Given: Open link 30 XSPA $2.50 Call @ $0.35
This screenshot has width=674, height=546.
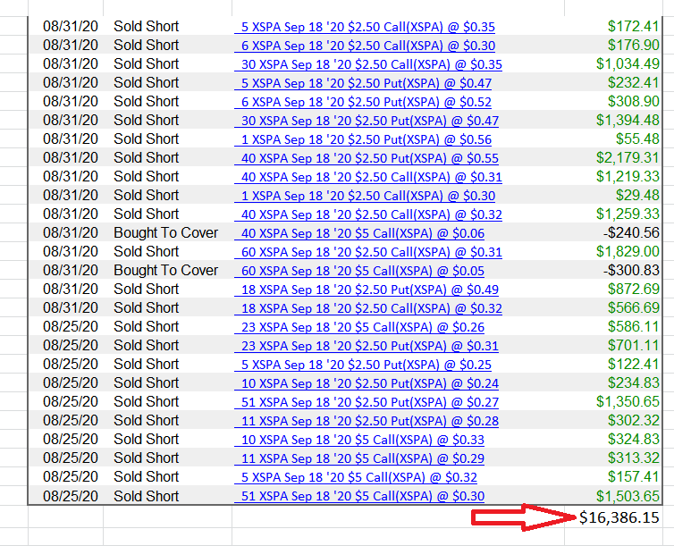Looking at the screenshot, I should click(x=368, y=64).
